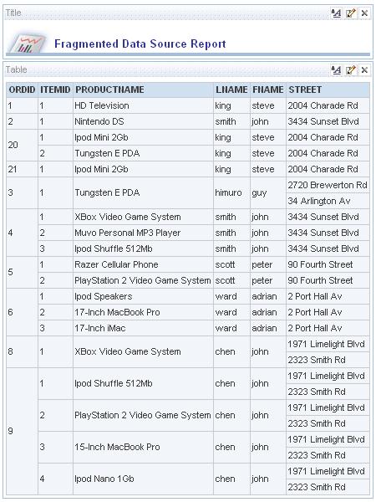Click the Fragmented Data Source Report title
This screenshot has height=502, width=376.
140,44
